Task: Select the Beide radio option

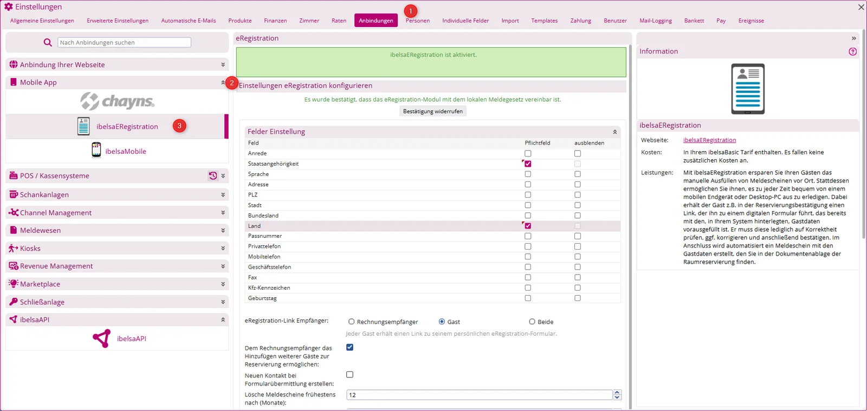Action: click(532, 322)
